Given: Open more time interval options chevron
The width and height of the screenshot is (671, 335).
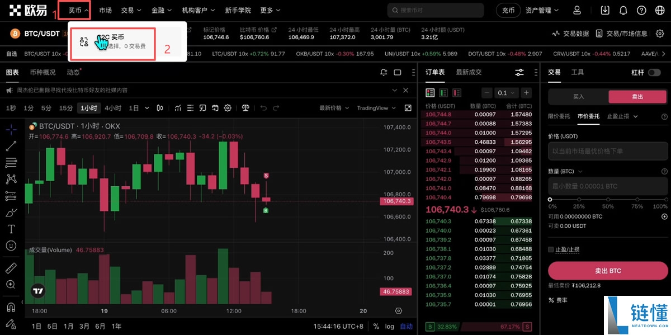Looking at the screenshot, I should (147, 108).
